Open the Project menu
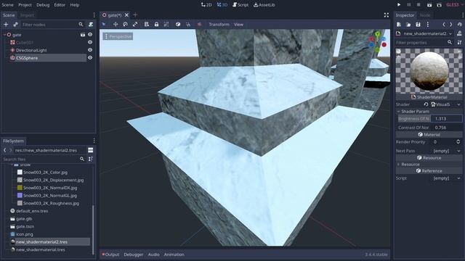Screen dimensions: 465x261 pyautogui.click(x=25, y=5)
